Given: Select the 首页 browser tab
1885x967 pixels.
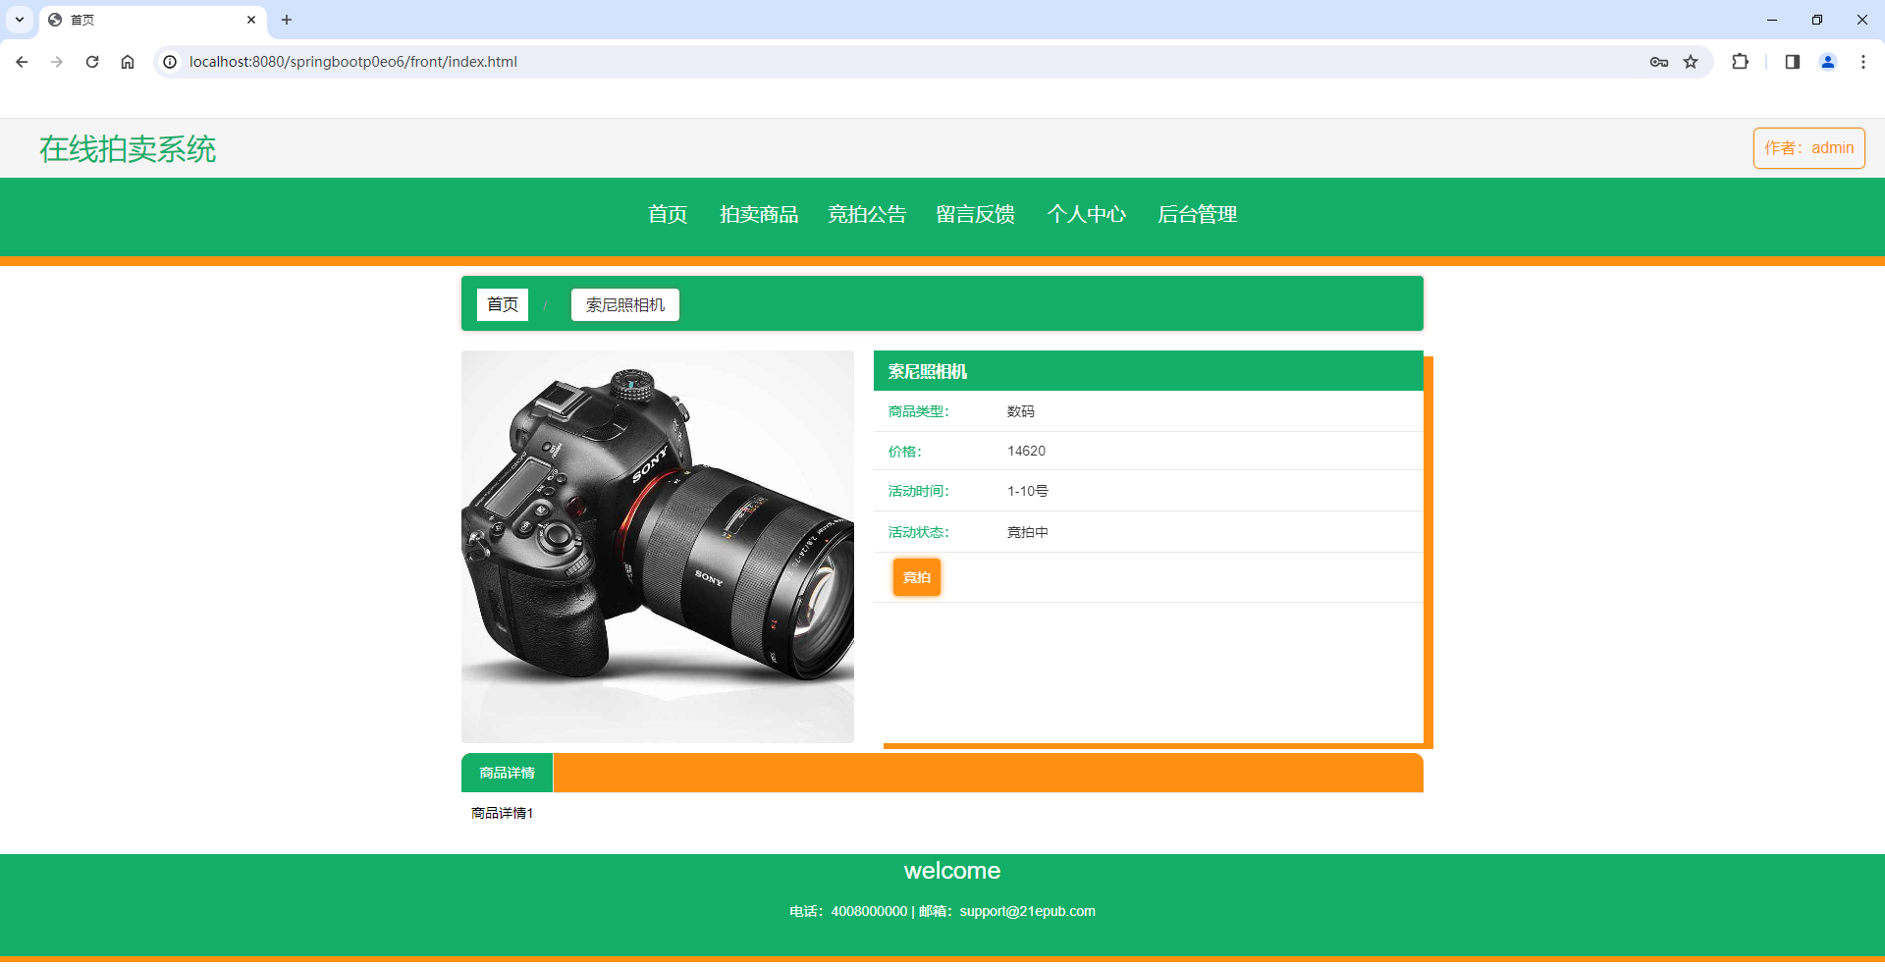Looking at the screenshot, I should coord(152,20).
